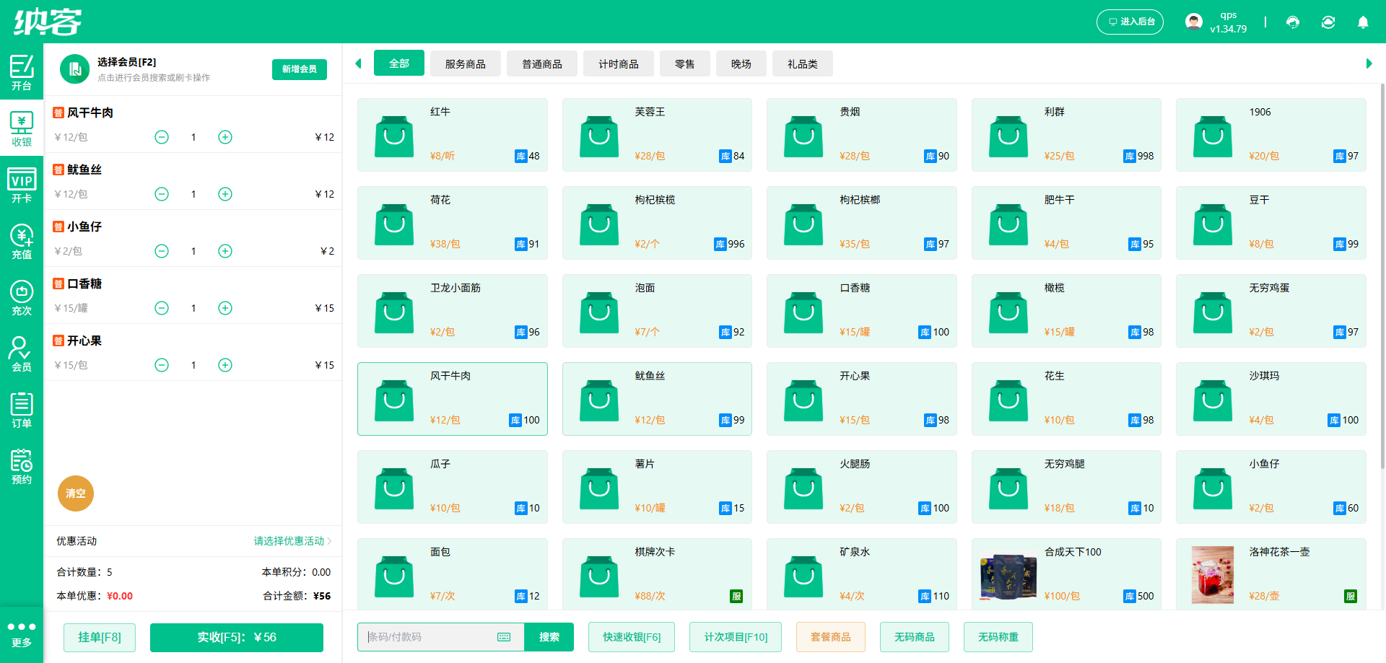Click the user avatar icon
This screenshot has width=1386, height=663.
pos(1194,22)
